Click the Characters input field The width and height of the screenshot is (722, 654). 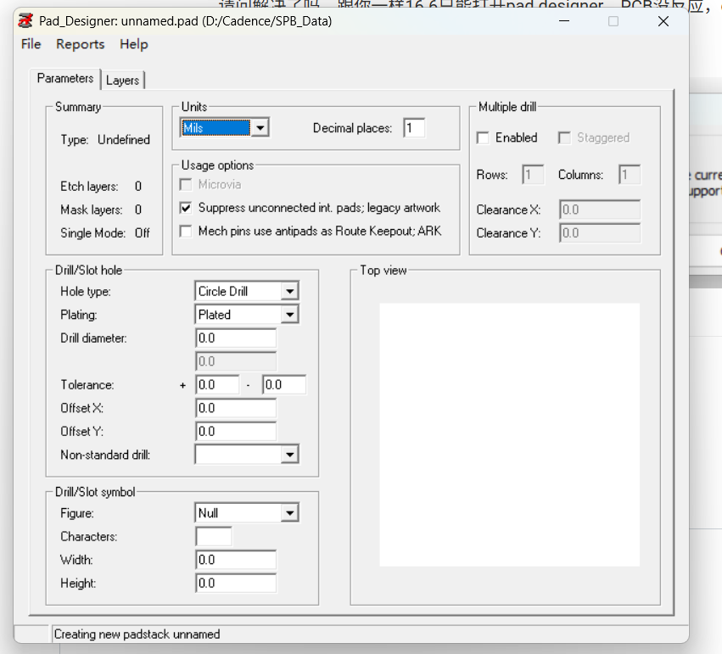tap(214, 537)
